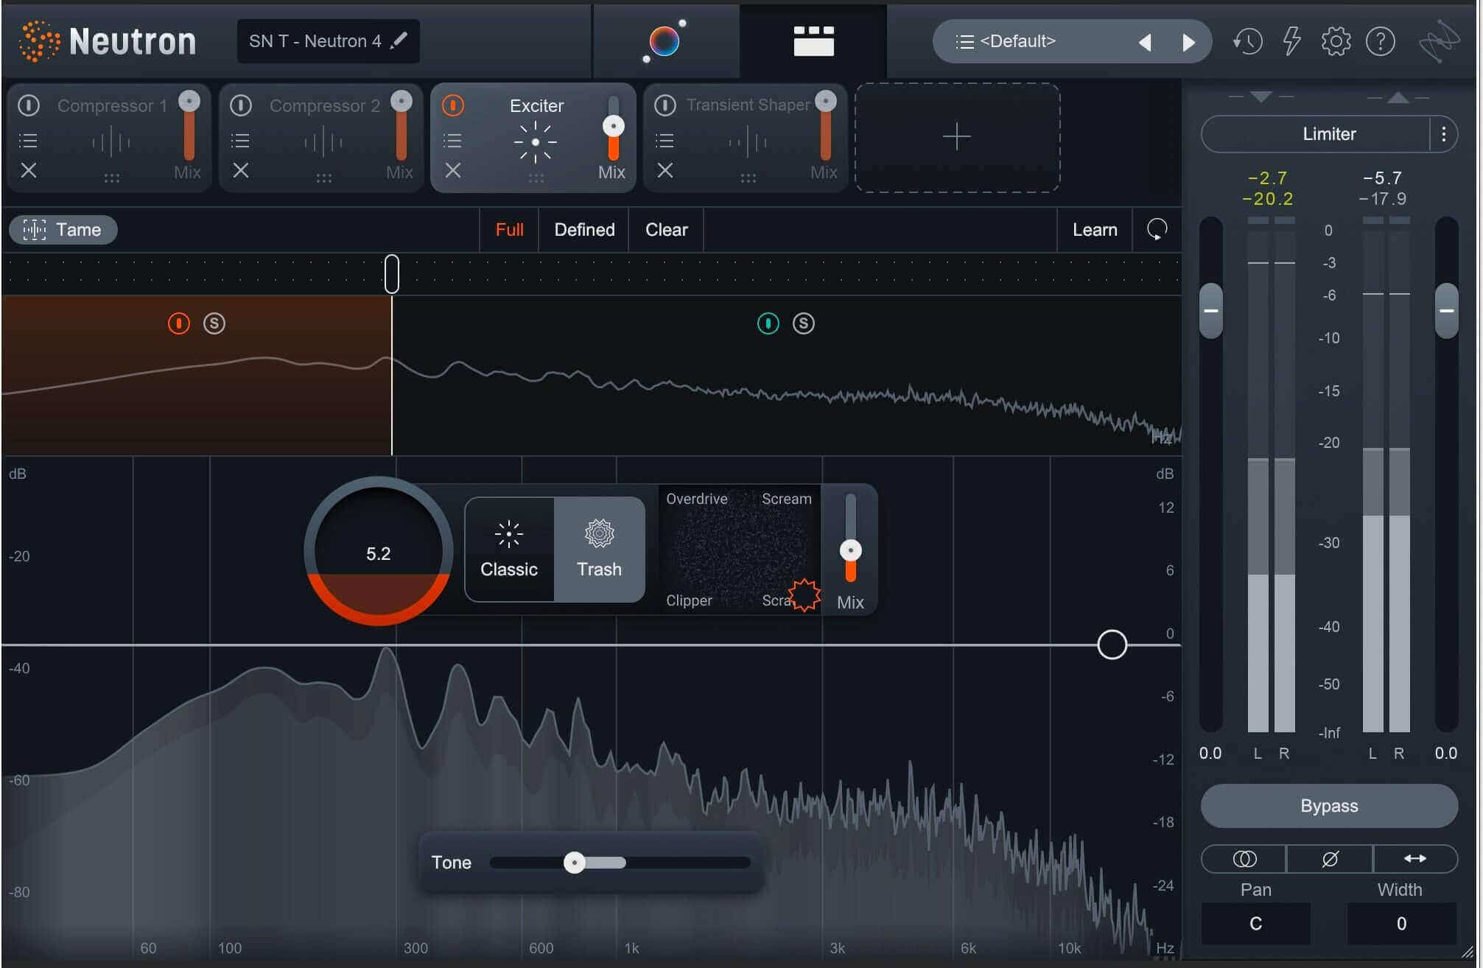Click the lightning bolt zero latency icon
The width and height of the screenshot is (1483, 968).
click(1291, 41)
